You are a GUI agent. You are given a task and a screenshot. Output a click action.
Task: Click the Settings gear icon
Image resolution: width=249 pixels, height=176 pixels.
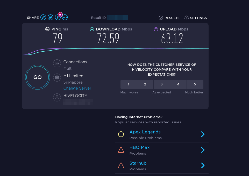click(187, 18)
